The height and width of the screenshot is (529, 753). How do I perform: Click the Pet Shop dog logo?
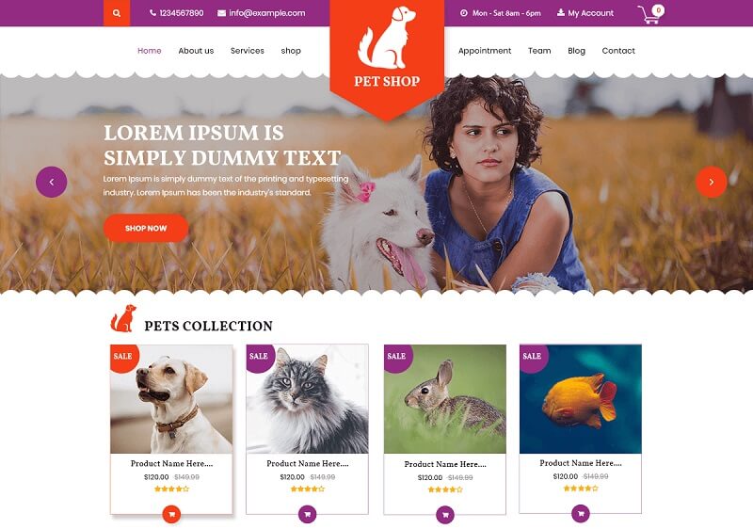click(387, 47)
